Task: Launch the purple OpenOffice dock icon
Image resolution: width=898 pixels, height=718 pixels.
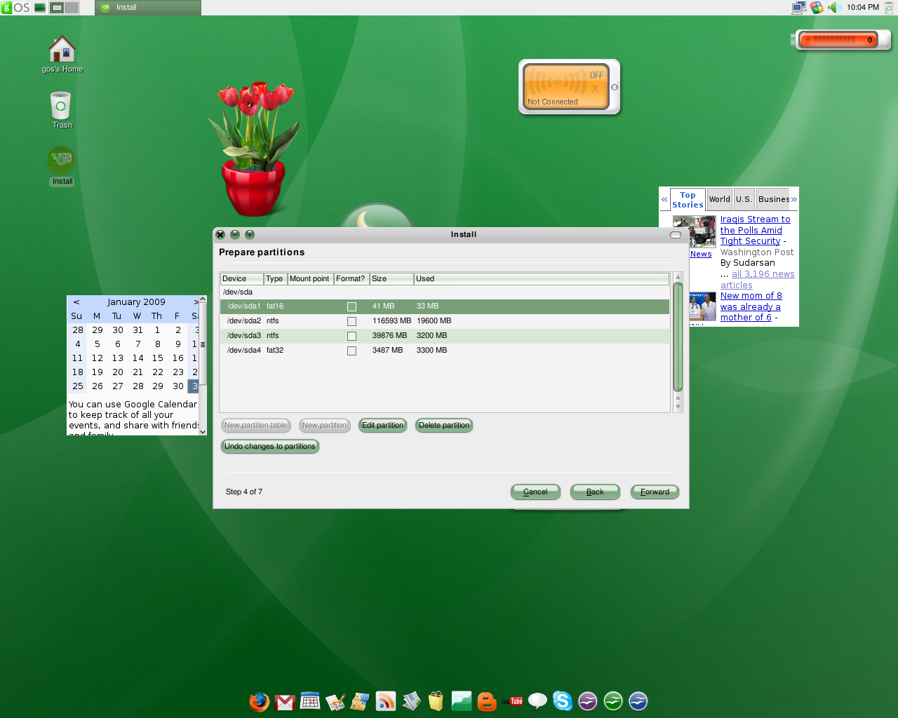Action: coord(588,701)
